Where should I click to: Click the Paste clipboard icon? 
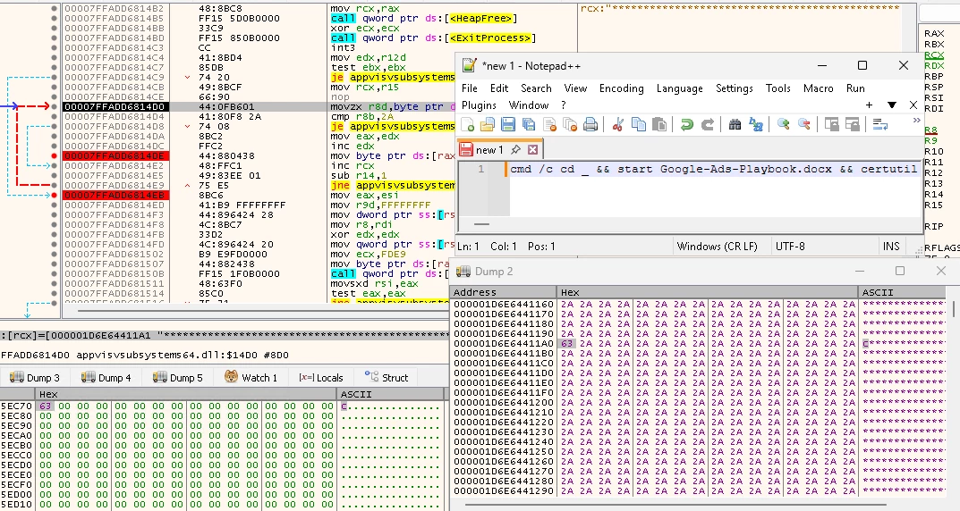[x=659, y=125]
